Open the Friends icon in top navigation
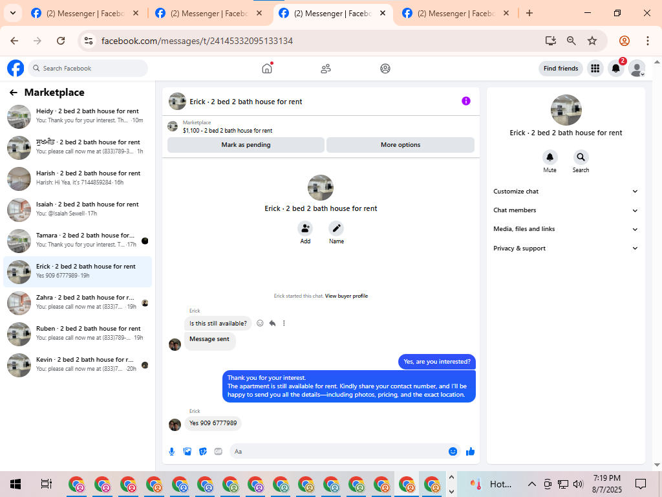 [326, 69]
